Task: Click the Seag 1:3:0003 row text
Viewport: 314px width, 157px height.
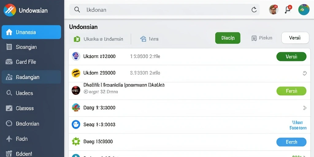Action: [x=99, y=124]
